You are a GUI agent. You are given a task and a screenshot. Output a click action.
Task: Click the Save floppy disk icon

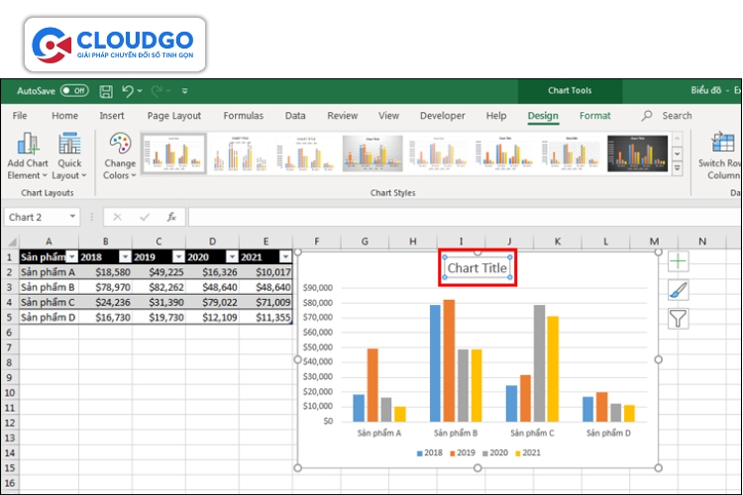104,90
